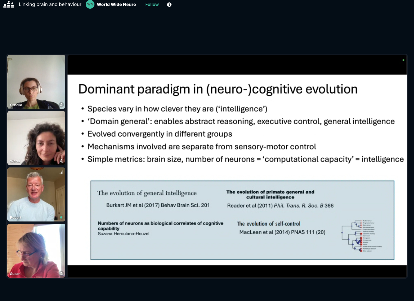The width and height of the screenshot is (414, 301).
Task: Select Susan's video thumbnail
Action: (x=36, y=251)
